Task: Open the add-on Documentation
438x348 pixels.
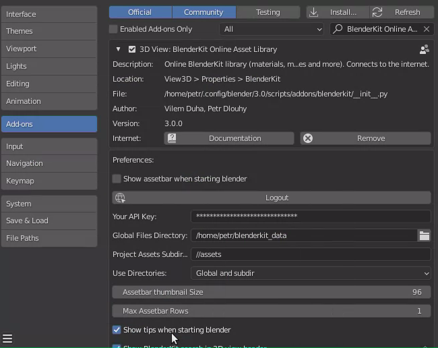Action: (229, 138)
